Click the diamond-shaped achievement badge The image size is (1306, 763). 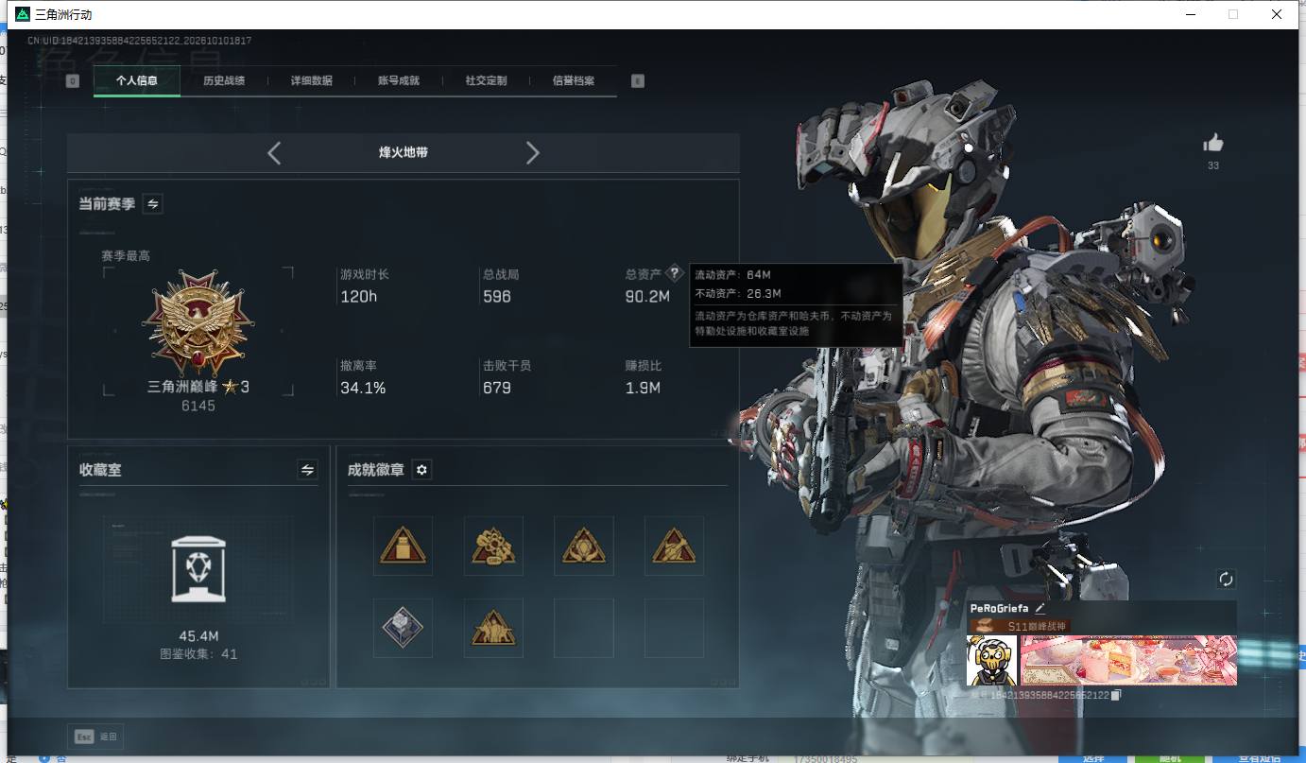(403, 627)
